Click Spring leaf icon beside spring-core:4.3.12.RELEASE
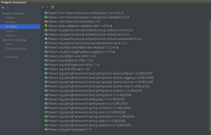This screenshot has height=135, width=211. coord(46,112)
